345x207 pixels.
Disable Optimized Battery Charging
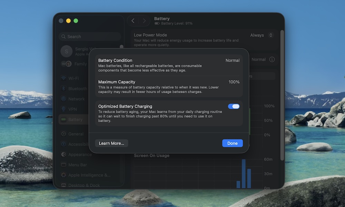(x=234, y=106)
